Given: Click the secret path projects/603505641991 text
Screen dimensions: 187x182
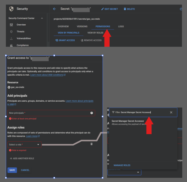Looking at the screenshot, I should tap(77, 19).
